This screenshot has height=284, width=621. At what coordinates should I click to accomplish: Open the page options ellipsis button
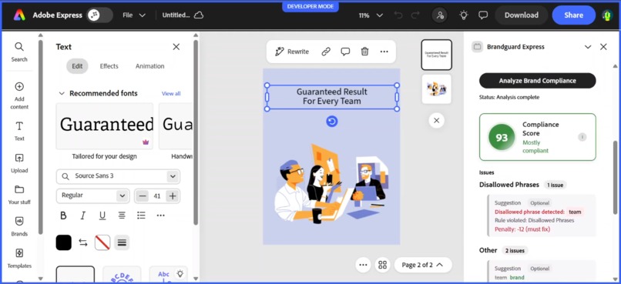coord(363,265)
